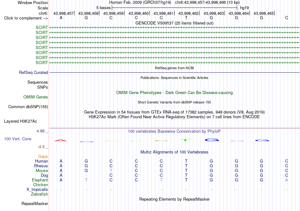
Task: Click the "100 Vert. Cons" track label
Action: tap(18, 139)
